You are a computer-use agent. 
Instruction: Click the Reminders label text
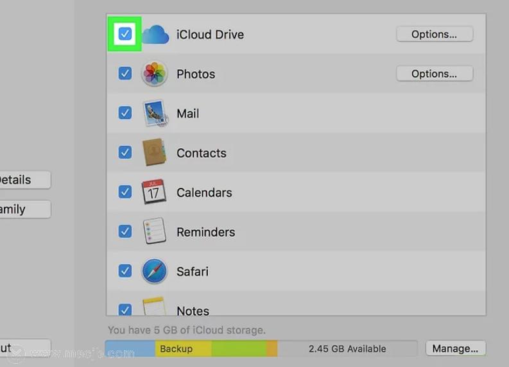point(205,232)
